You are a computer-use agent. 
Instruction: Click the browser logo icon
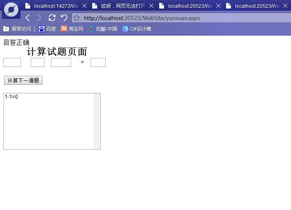[x=11, y=10]
